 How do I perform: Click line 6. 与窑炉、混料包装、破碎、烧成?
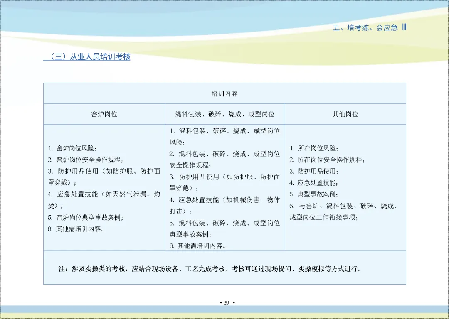pos(344,206)
